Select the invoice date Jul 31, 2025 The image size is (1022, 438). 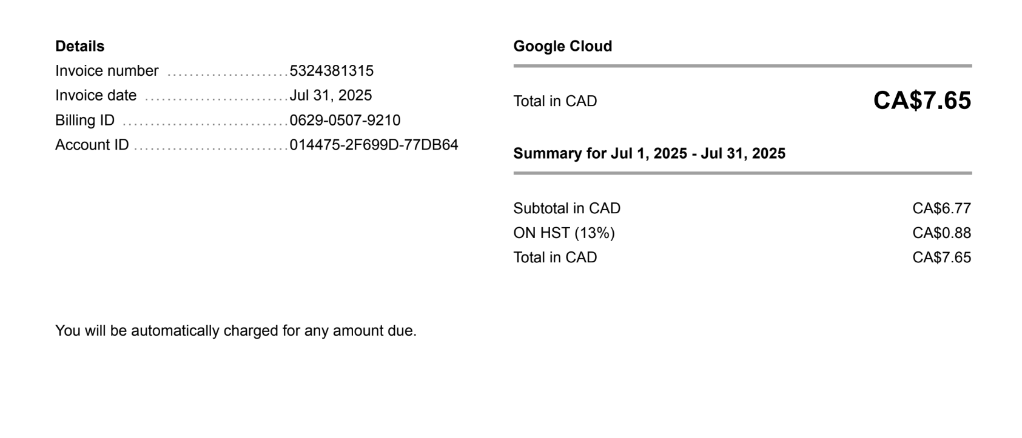point(331,96)
